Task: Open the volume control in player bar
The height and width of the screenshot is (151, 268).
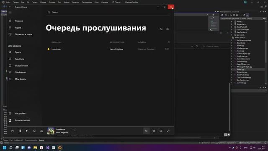Action: tap(154, 131)
